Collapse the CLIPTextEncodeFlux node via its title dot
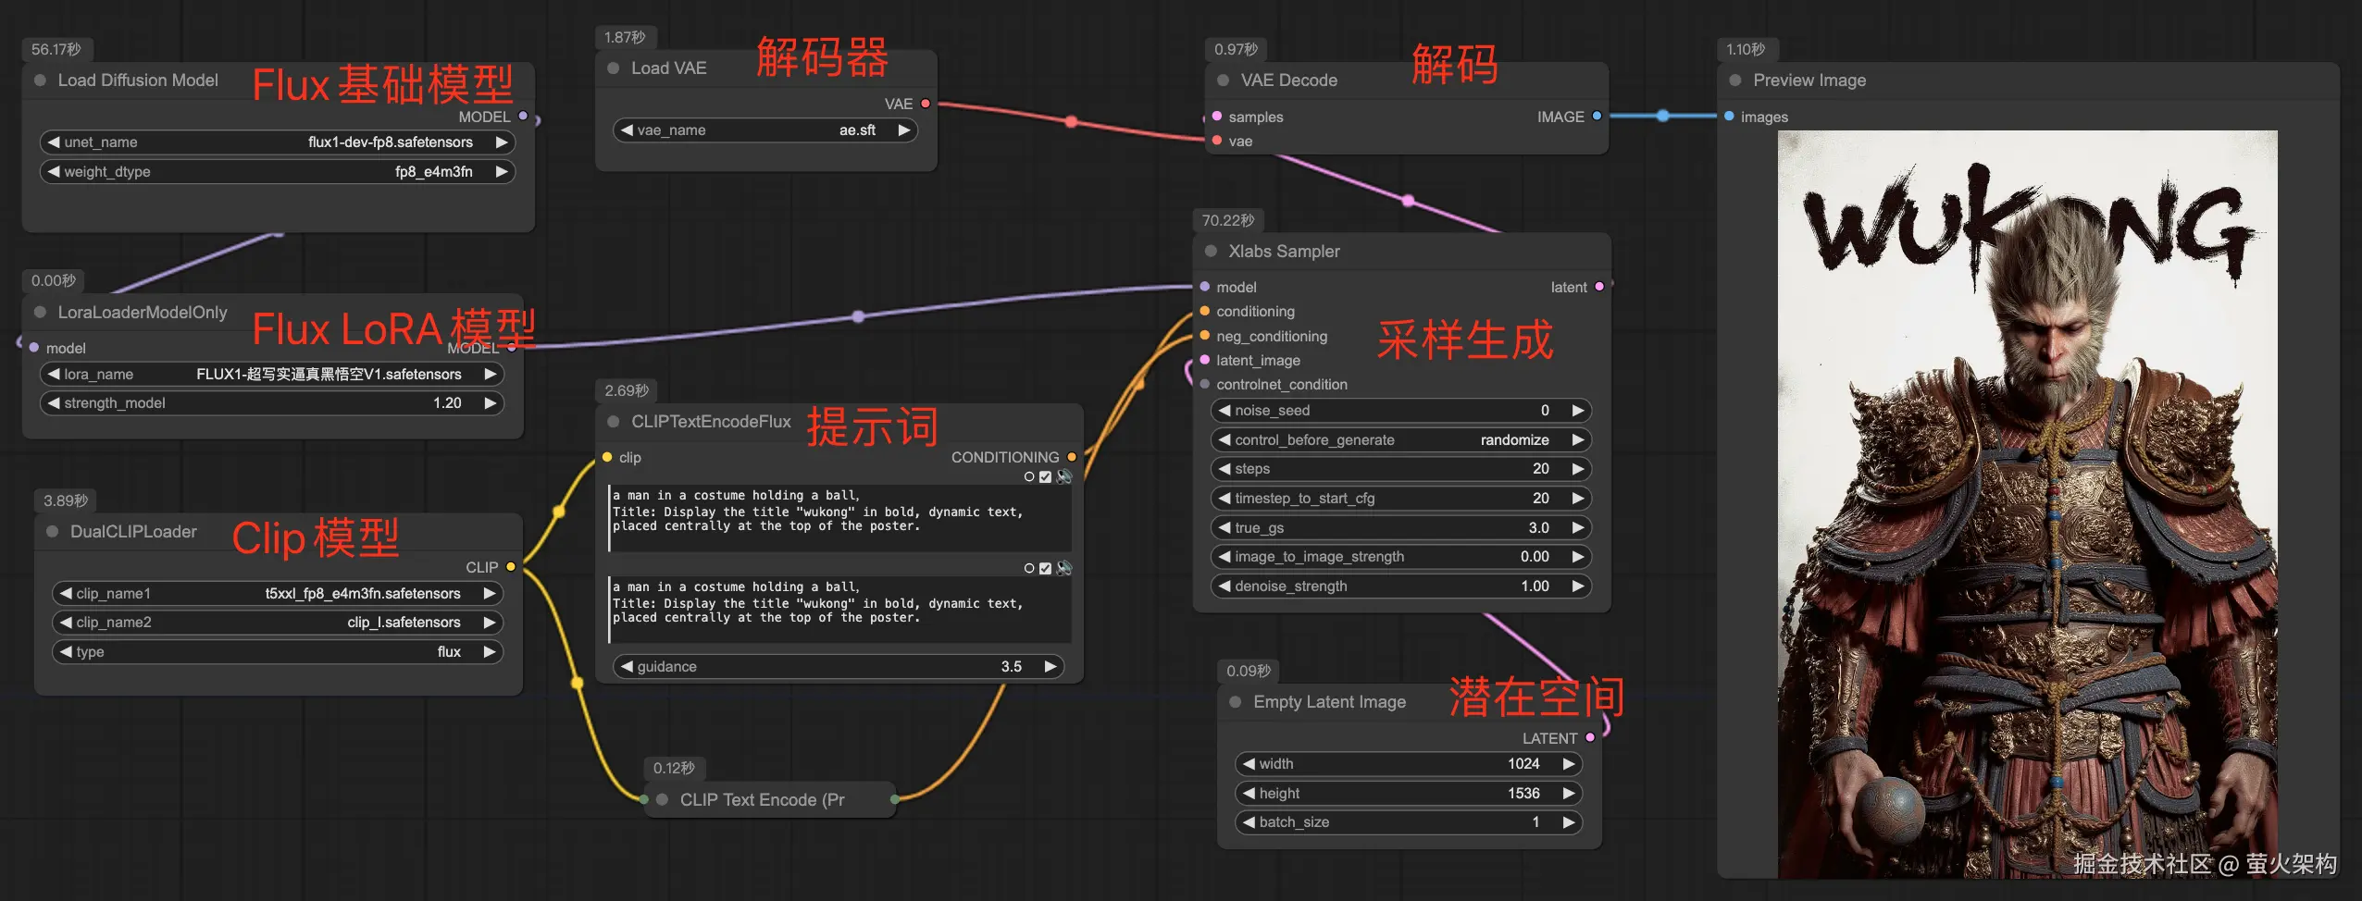Image resolution: width=2362 pixels, height=901 pixels. click(x=613, y=422)
